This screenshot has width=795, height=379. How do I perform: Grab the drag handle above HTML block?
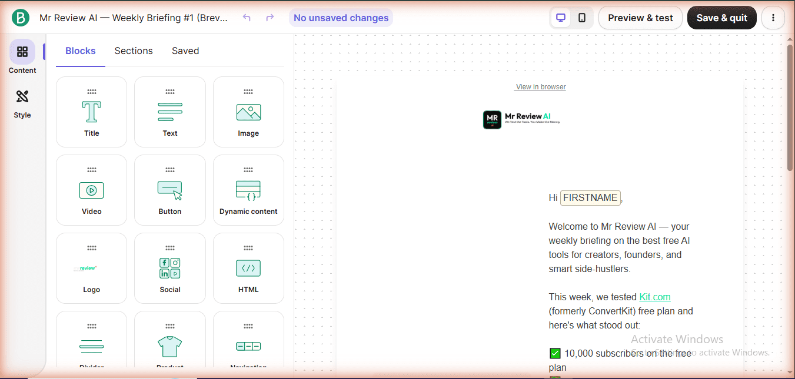click(x=248, y=248)
